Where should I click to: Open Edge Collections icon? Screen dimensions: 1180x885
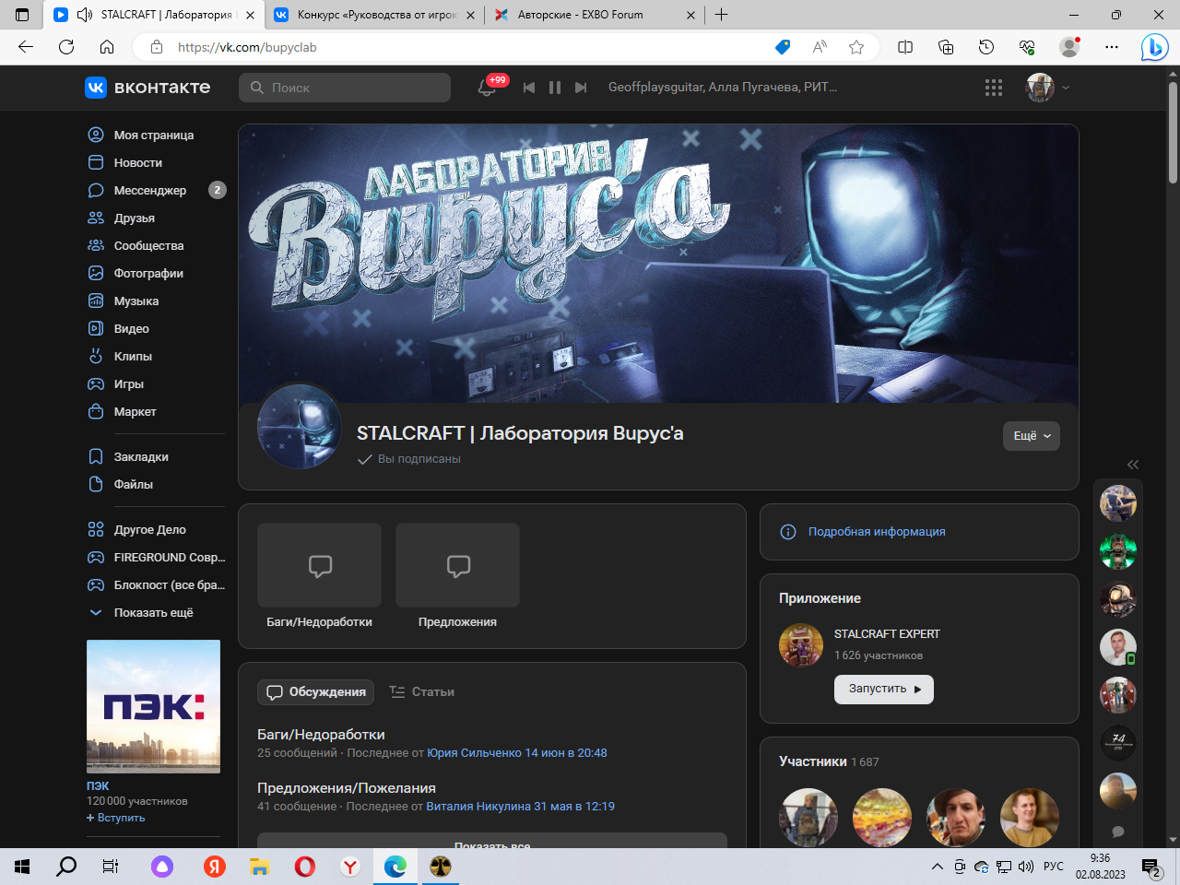946,47
